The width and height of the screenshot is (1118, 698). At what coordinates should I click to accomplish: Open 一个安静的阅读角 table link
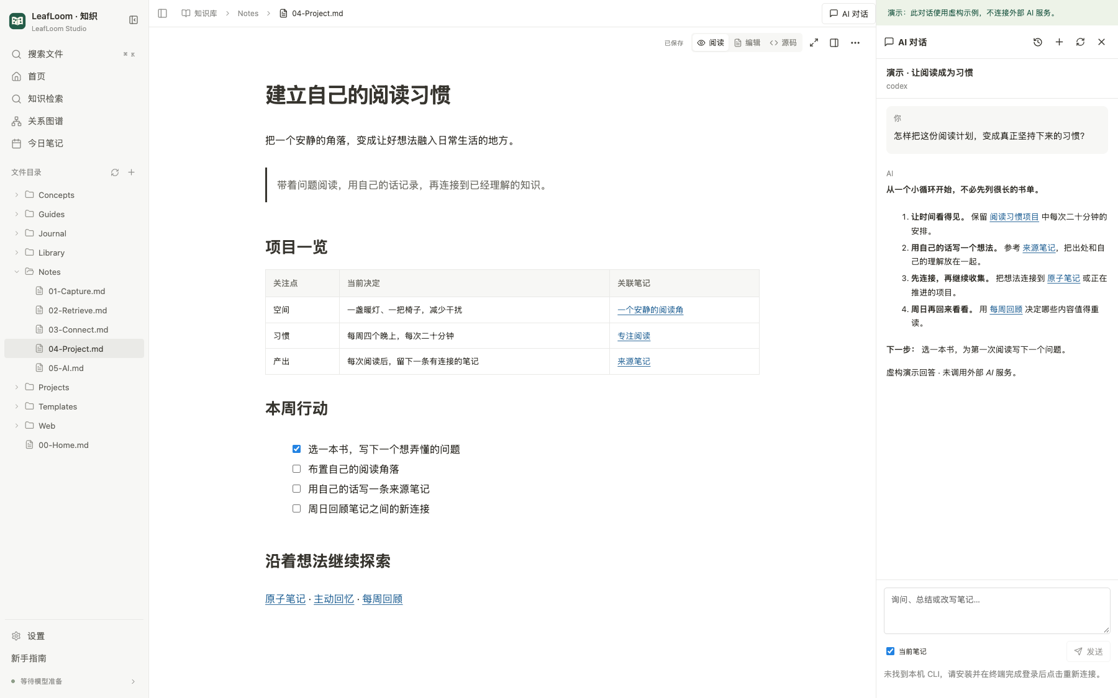click(650, 310)
